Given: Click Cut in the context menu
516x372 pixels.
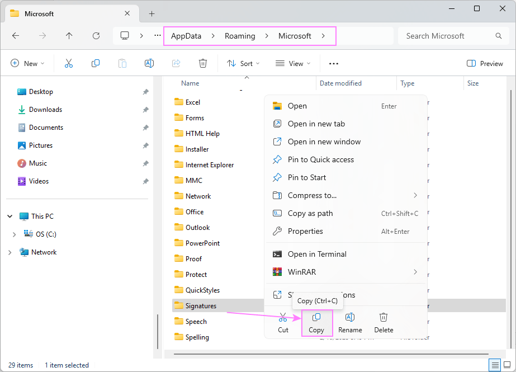Looking at the screenshot, I should (x=283, y=323).
